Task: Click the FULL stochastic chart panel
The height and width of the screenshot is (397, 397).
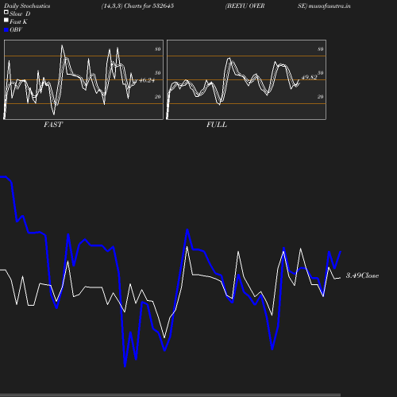Action: (x=246, y=79)
